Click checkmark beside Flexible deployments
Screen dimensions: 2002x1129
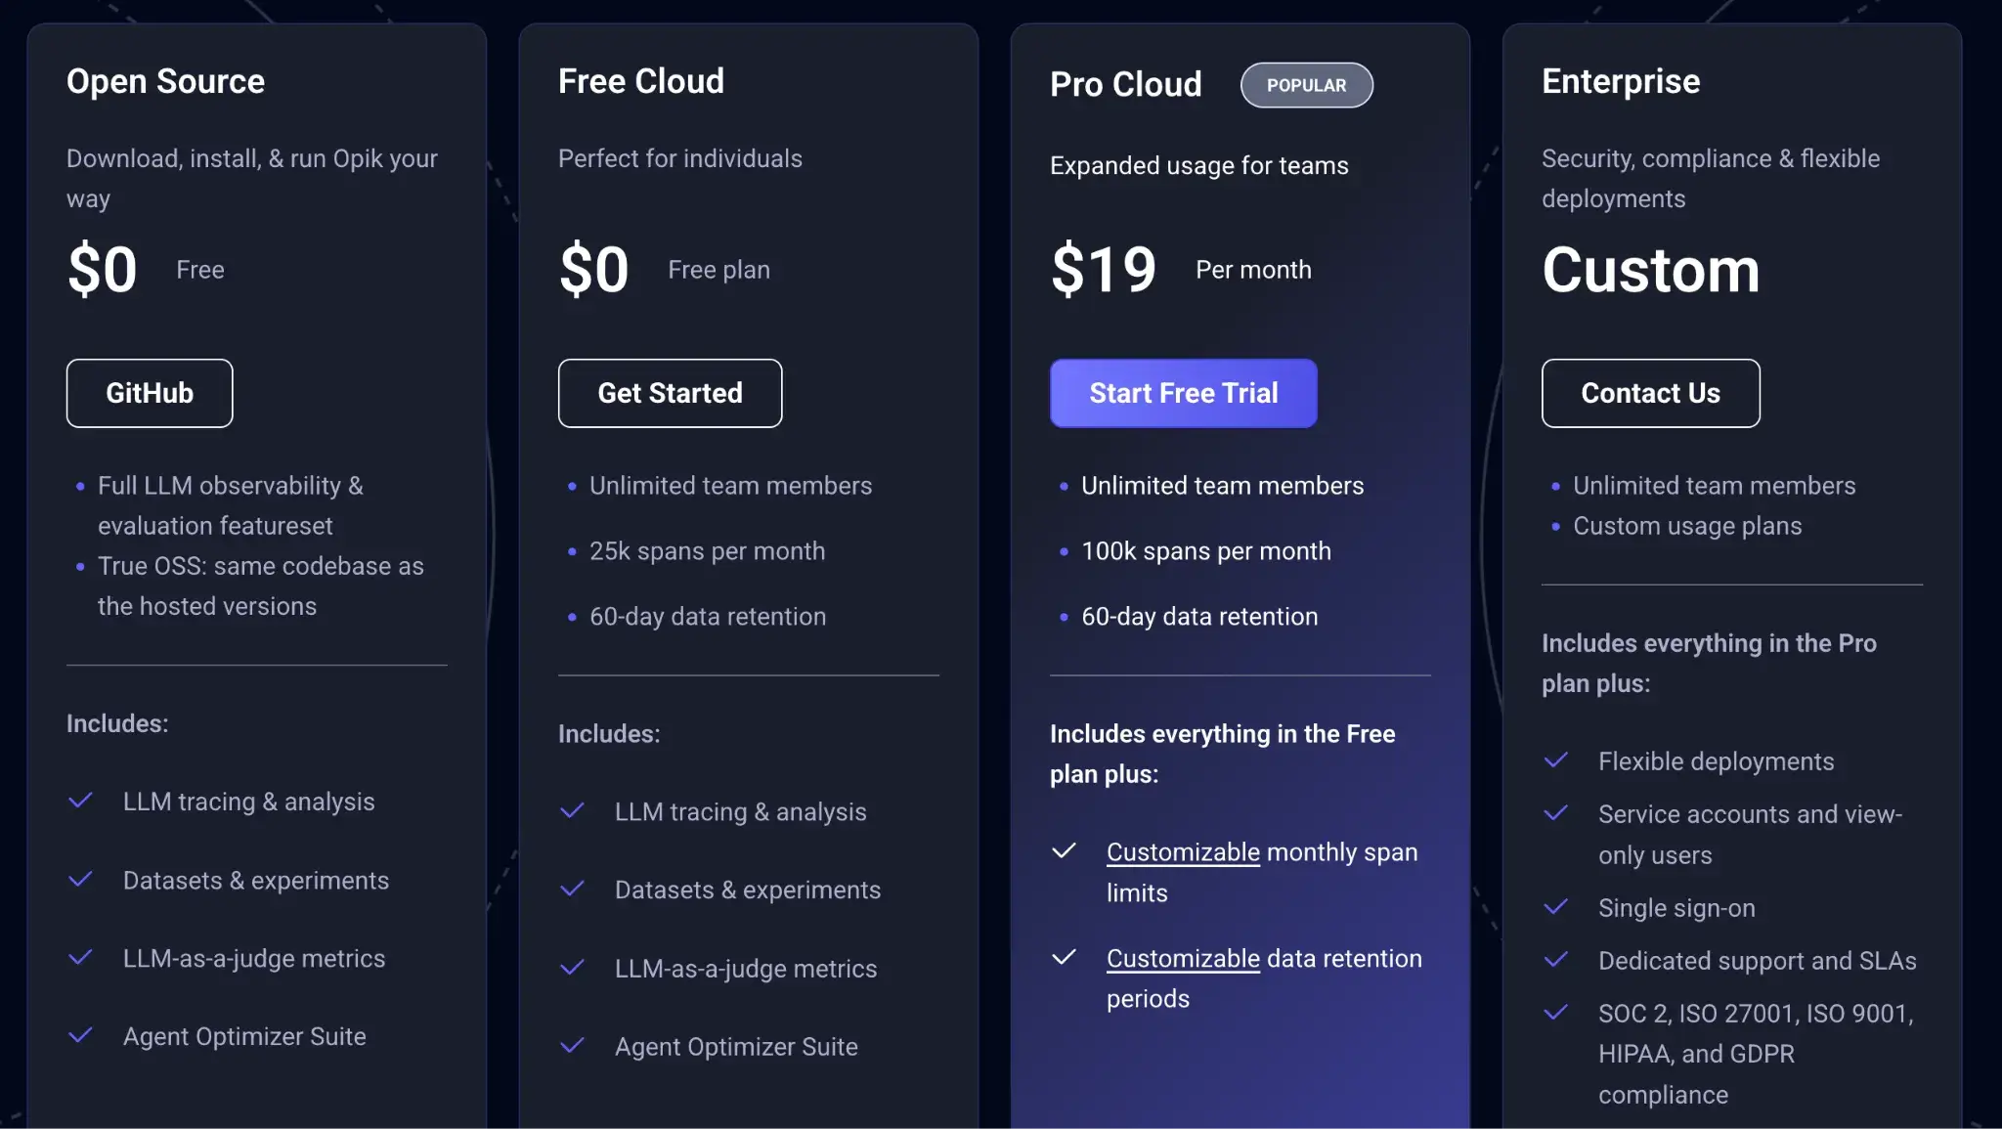pos(1555,760)
